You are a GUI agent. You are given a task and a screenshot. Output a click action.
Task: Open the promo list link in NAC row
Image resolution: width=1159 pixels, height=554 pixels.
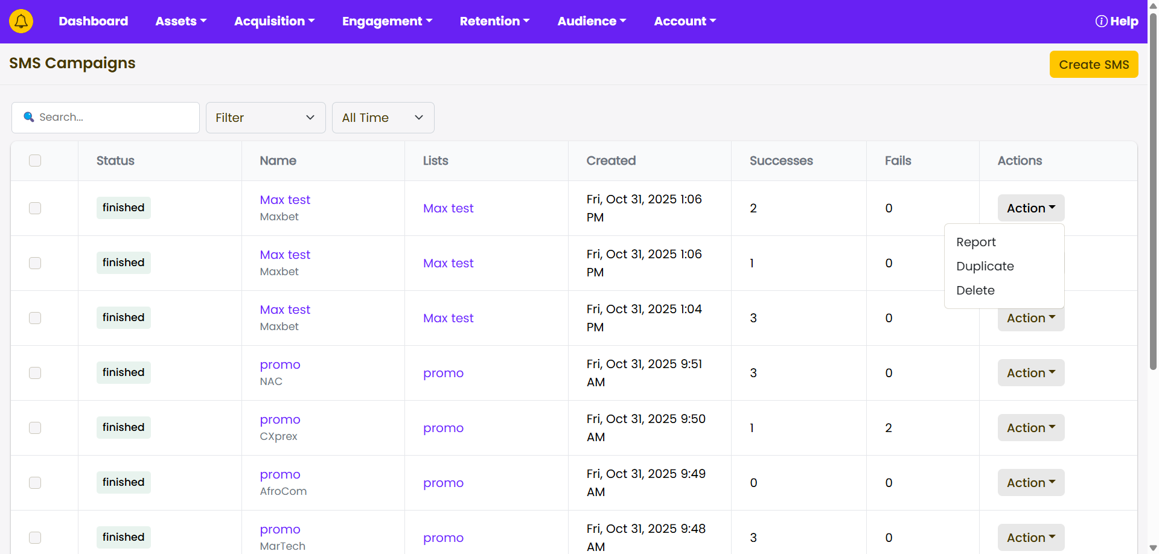pyautogui.click(x=443, y=373)
